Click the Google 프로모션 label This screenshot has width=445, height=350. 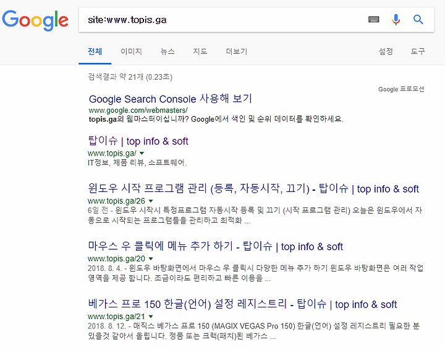click(401, 90)
